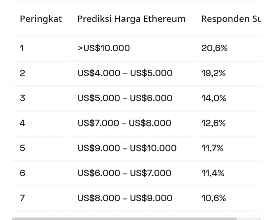Click the Prediksi Harga Ethereum header
Viewport: 273px width, 220px height.
tap(131, 19)
